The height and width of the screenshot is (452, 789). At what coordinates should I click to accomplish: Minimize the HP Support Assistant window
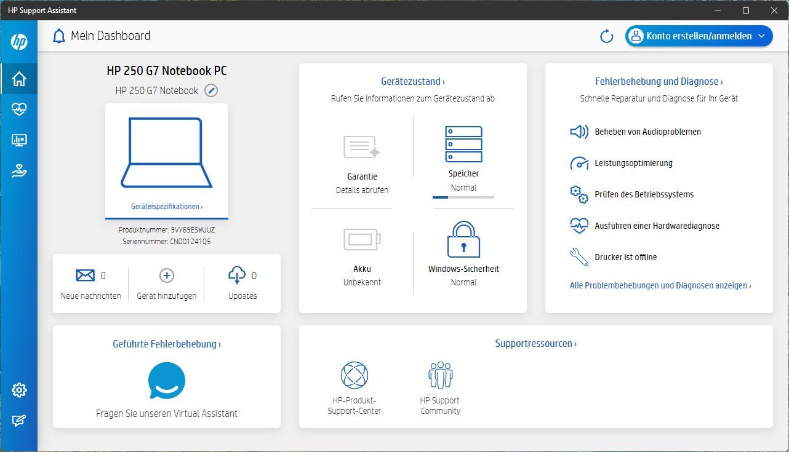pyautogui.click(x=718, y=10)
